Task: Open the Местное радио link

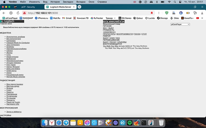Action: point(13,86)
